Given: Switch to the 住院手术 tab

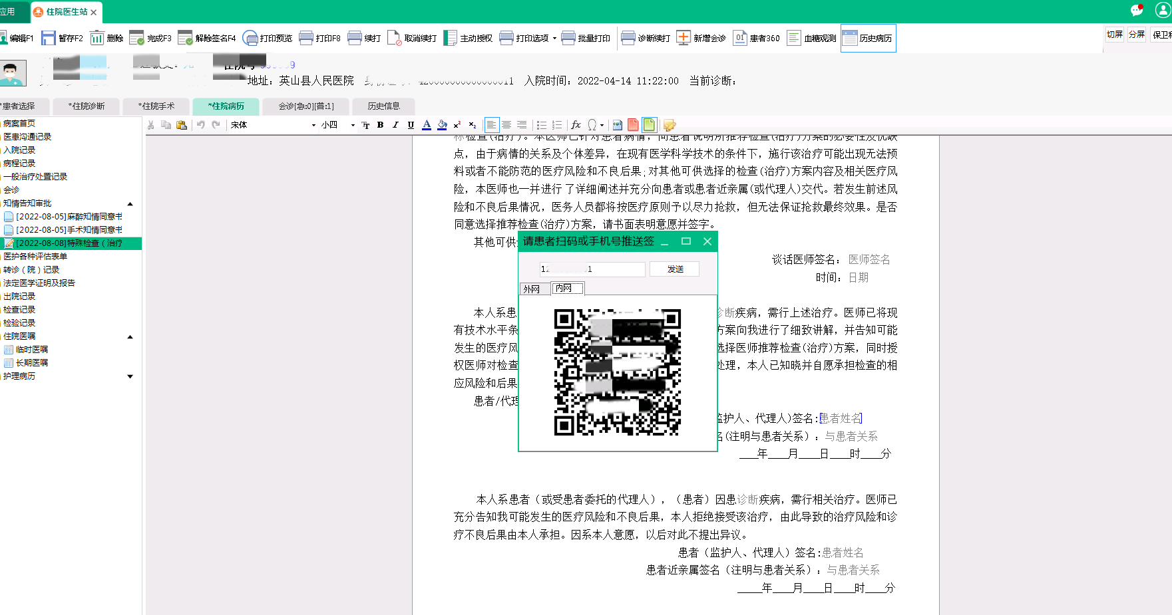Looking at the screenshot, I should click(x=156, y=106).
